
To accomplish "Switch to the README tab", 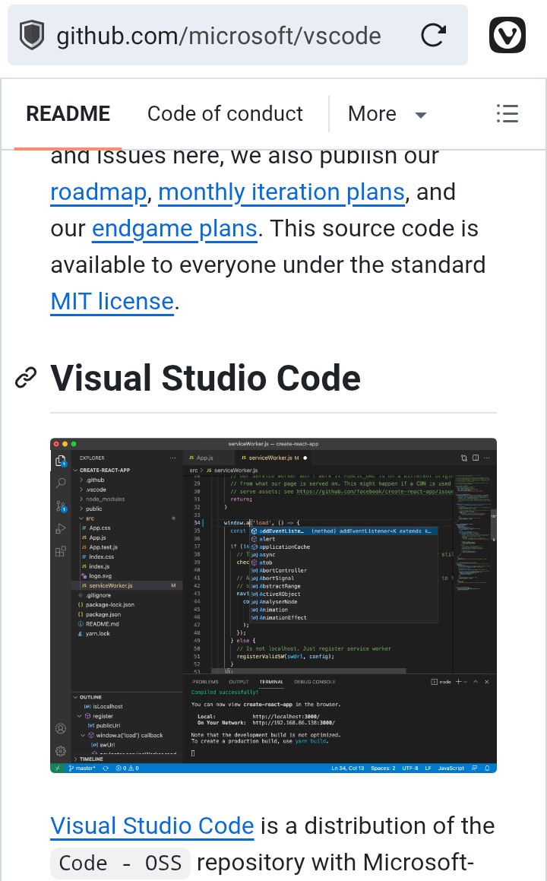I will 68,114.
